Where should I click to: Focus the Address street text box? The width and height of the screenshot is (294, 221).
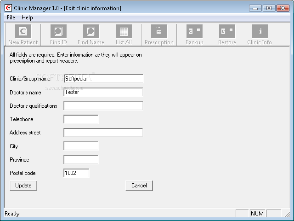(x=103, y=133)
